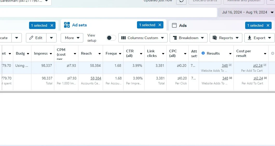Click the horizontal table scrollbar
This screenshot has width=275, height=146.
(x=137, y=92)
